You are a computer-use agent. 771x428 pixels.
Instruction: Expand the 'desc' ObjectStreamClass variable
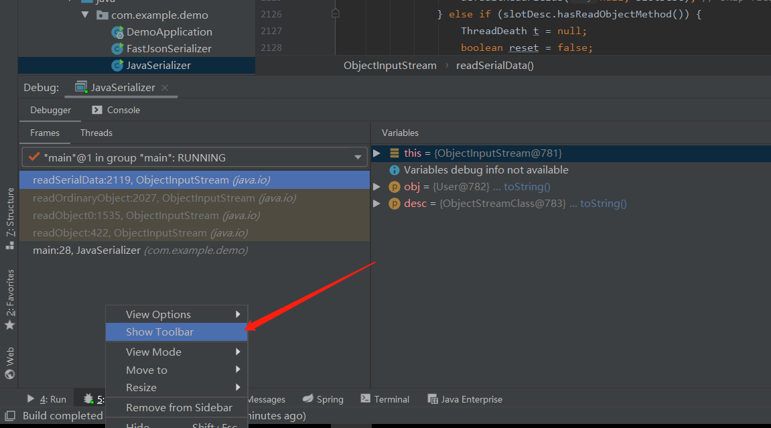pos(376,204)
